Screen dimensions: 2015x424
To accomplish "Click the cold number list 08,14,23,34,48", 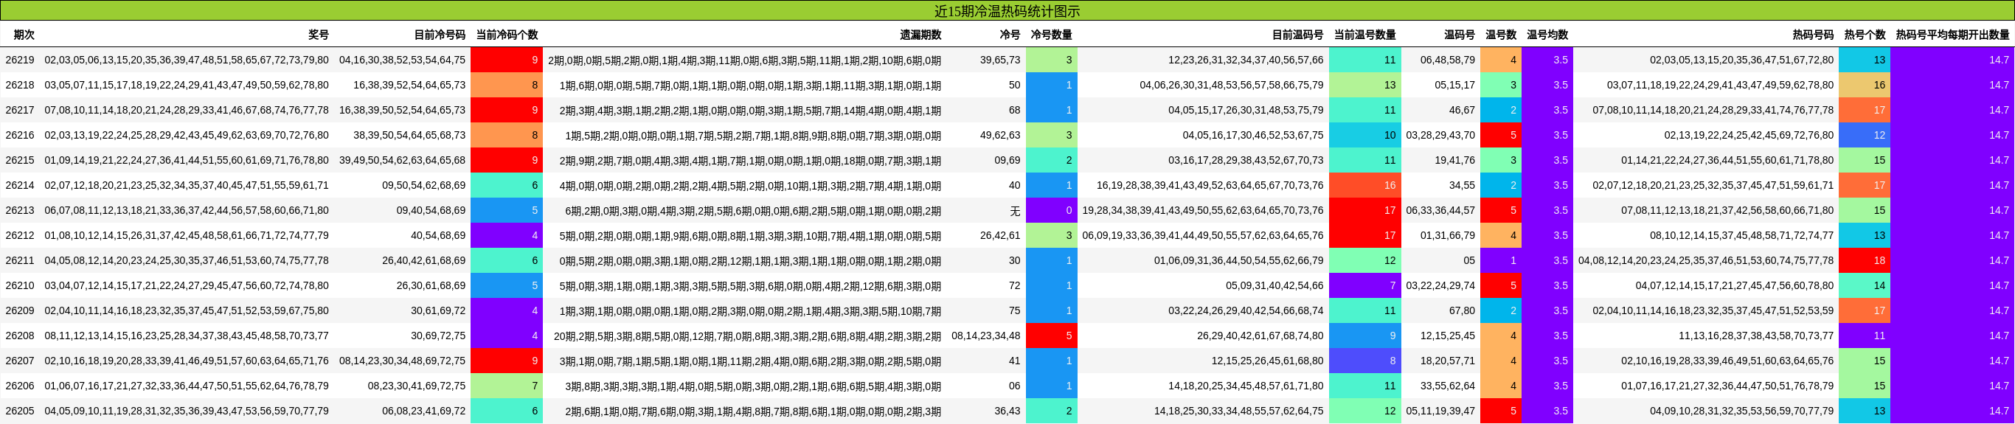I will click(985, 336).
